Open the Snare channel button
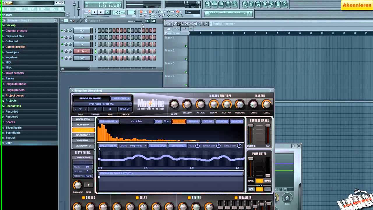373x210 pixels. [x=82, y=58]
